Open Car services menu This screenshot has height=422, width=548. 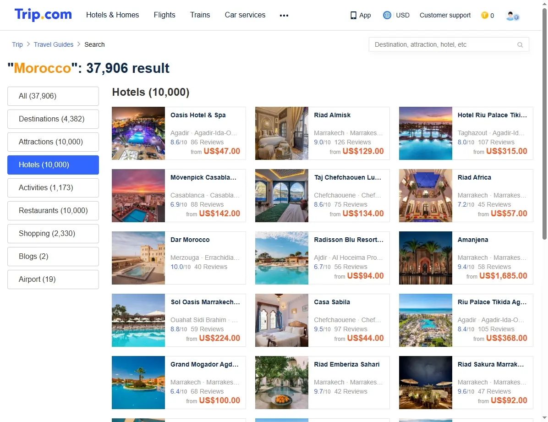pos(245,15)
